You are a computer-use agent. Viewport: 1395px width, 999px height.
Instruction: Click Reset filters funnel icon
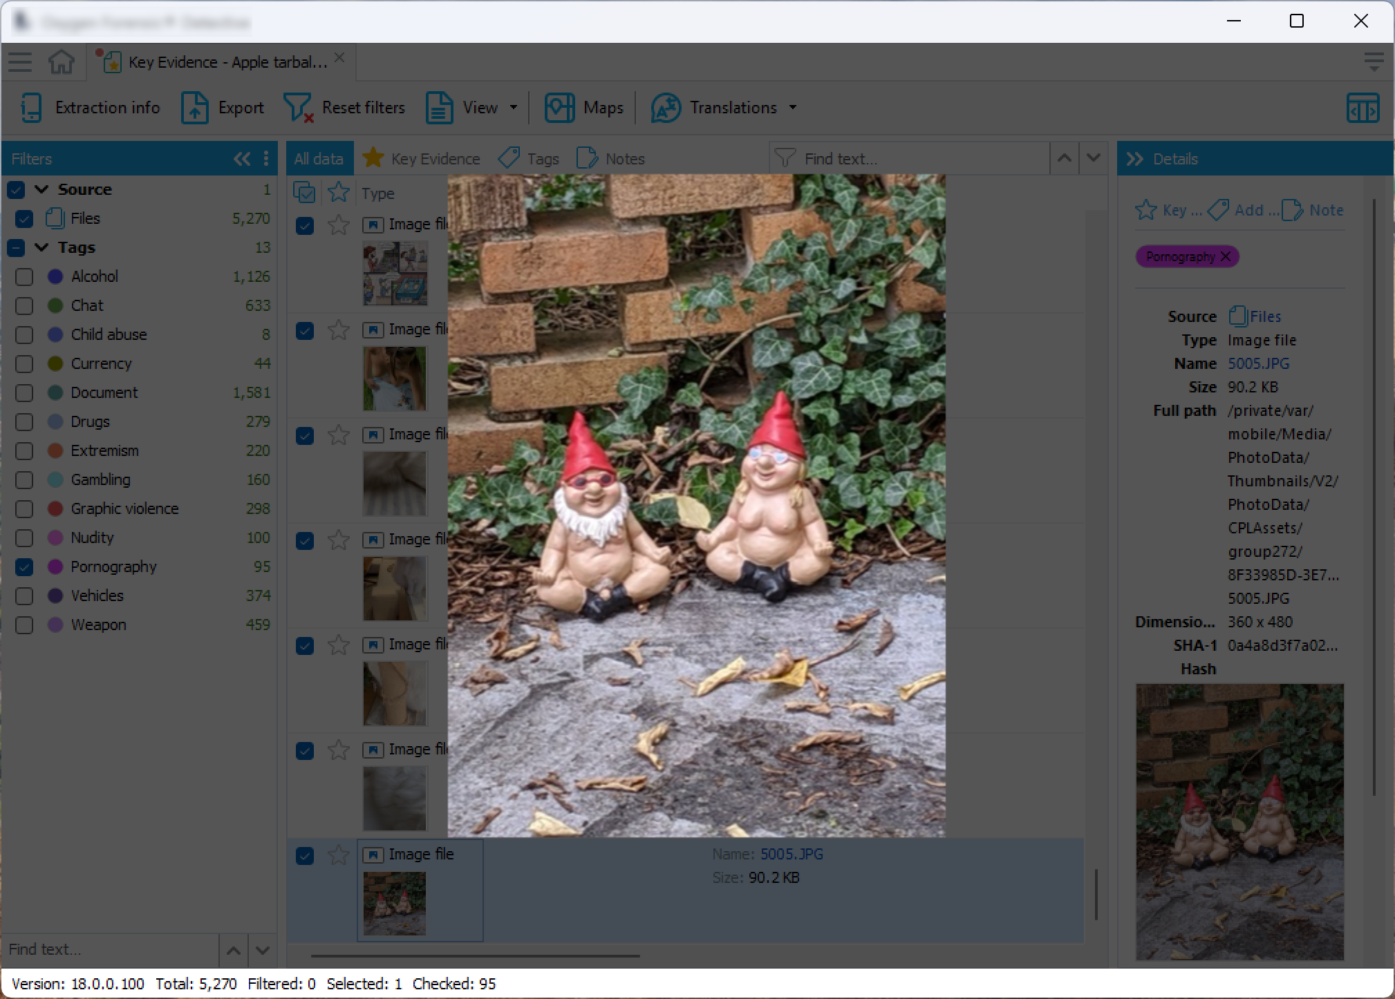[299, 108]
